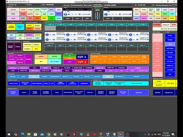The width and height of the screenshot is (183, 137).
Task: Adjust the Deck A volume slider
Action: tap(86, 14)
